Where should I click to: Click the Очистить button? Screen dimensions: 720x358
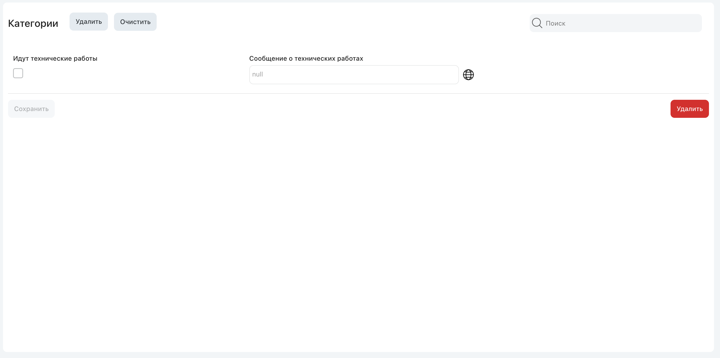click(135, 22)
